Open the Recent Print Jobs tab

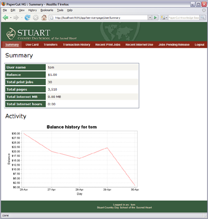point(108,45)
